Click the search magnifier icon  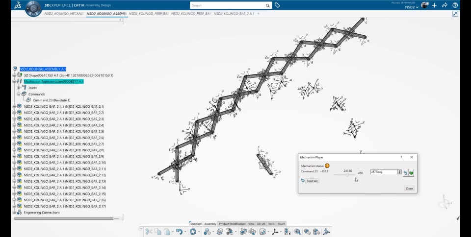(x=267, y=5)
